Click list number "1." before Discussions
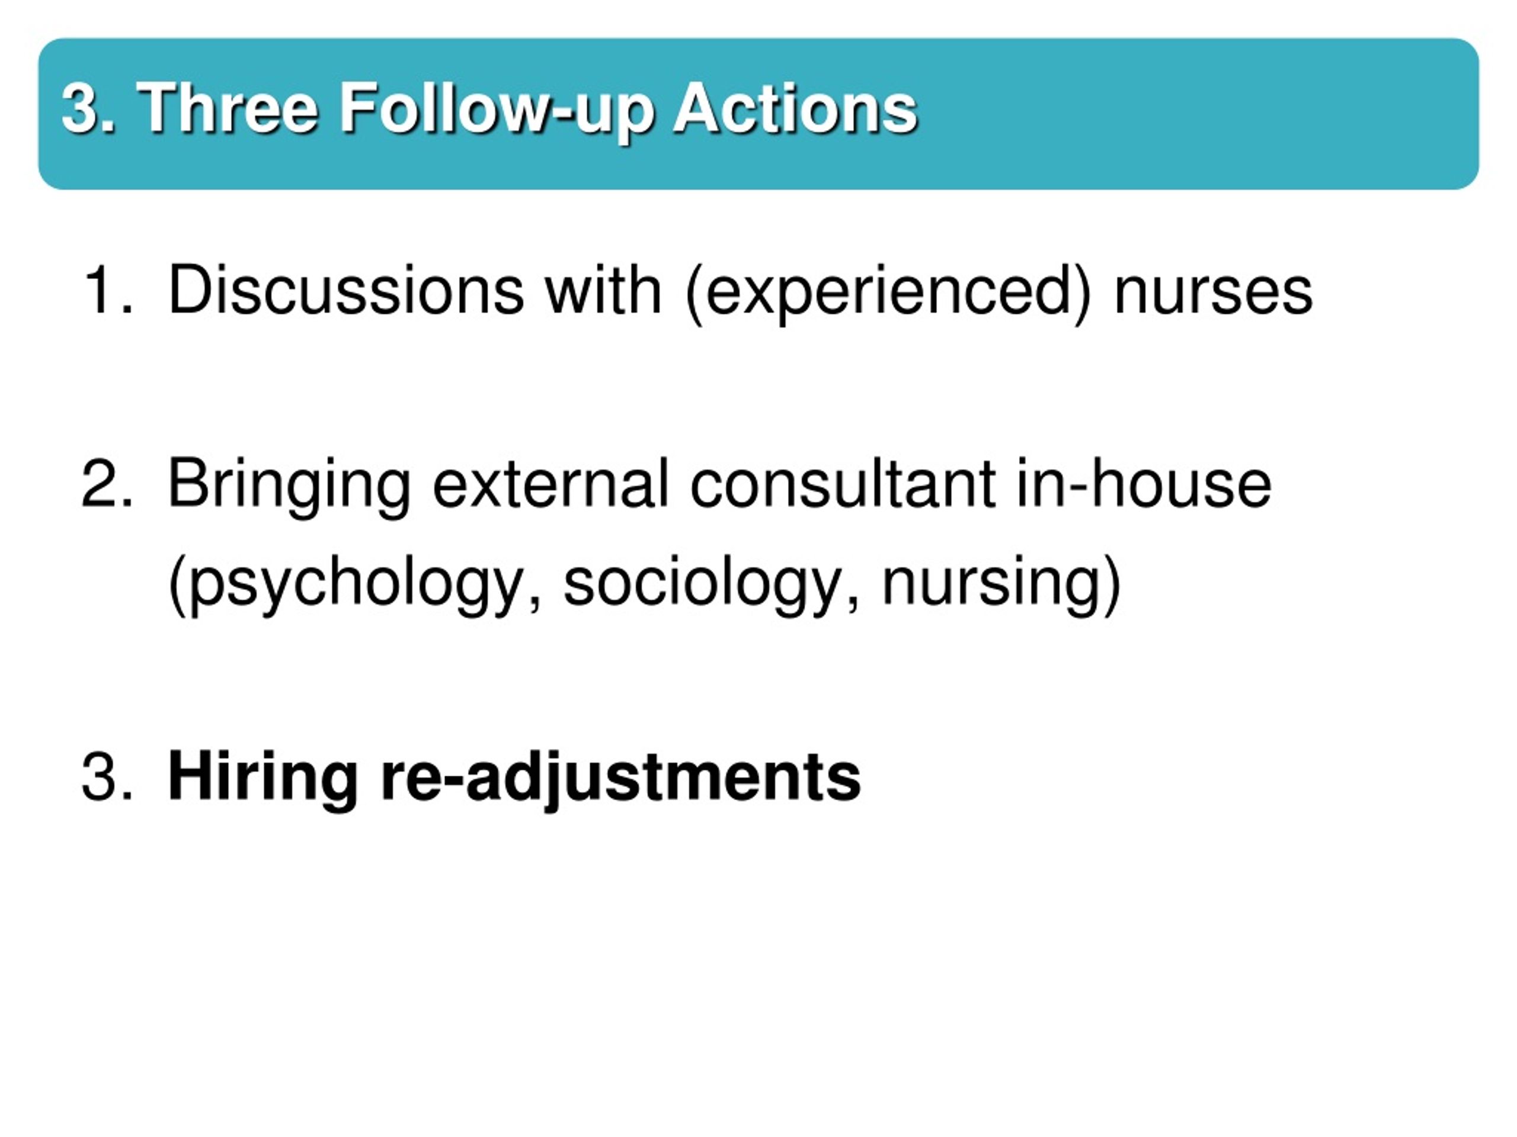 (107, 291)
